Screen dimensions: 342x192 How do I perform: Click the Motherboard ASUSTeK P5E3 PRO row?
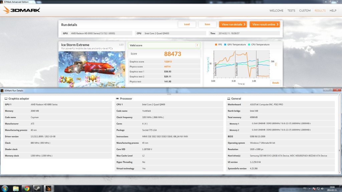pyautogui.click(x=281, y=104)
